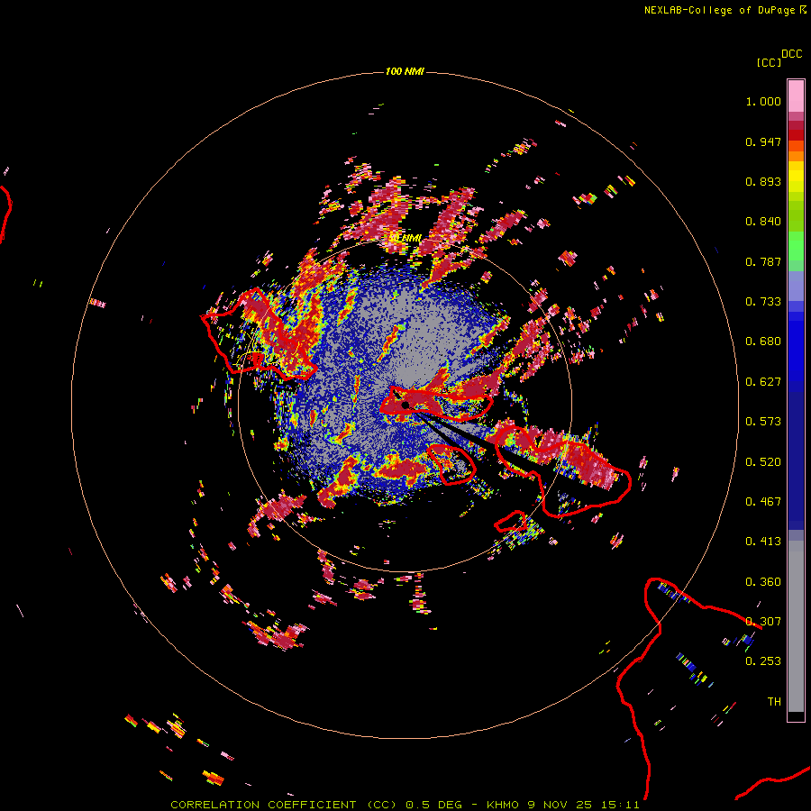This screenshot has width=811, height=811.
Task: Select the 0.573 legend value
Action: pyautogui.click(x=763, y=422)
